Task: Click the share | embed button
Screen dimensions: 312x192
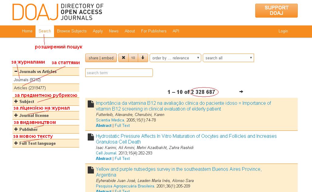Action: coord(101,58)
